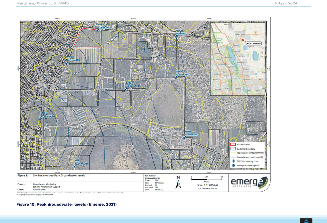This screenshot has width=327, height=223.
Task: Click the MB01 monitoring bore marker
Action: 41,119
